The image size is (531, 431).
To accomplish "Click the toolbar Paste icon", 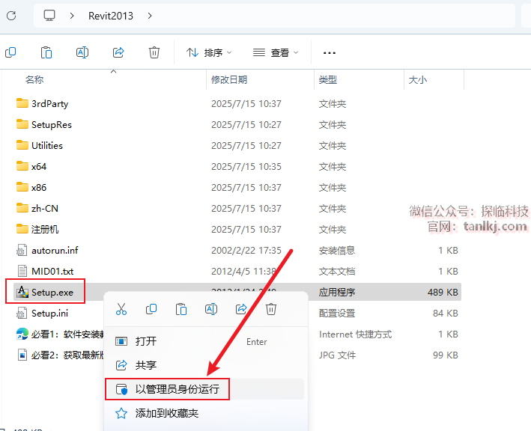I will (46, 52).
